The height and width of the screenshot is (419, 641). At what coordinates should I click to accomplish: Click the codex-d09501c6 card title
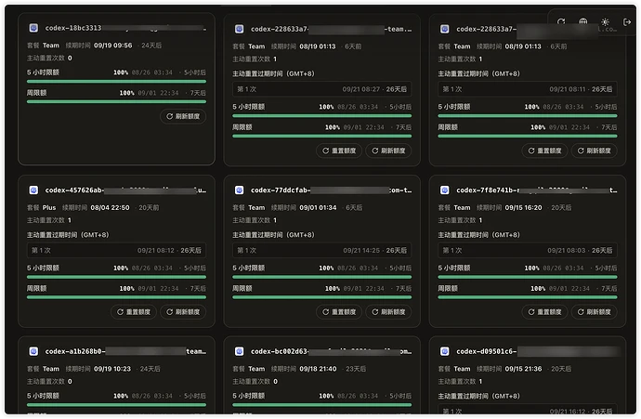pos(537,351)
